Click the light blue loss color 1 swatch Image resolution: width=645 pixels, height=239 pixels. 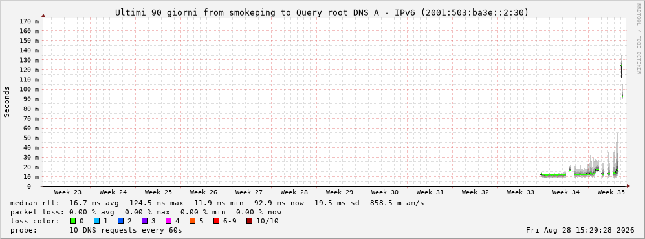pos(96,221)
